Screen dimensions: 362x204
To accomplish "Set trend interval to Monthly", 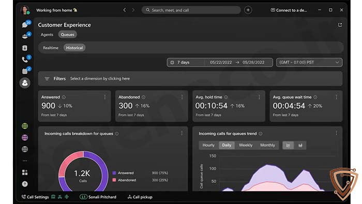I will [x=267, y=145].
